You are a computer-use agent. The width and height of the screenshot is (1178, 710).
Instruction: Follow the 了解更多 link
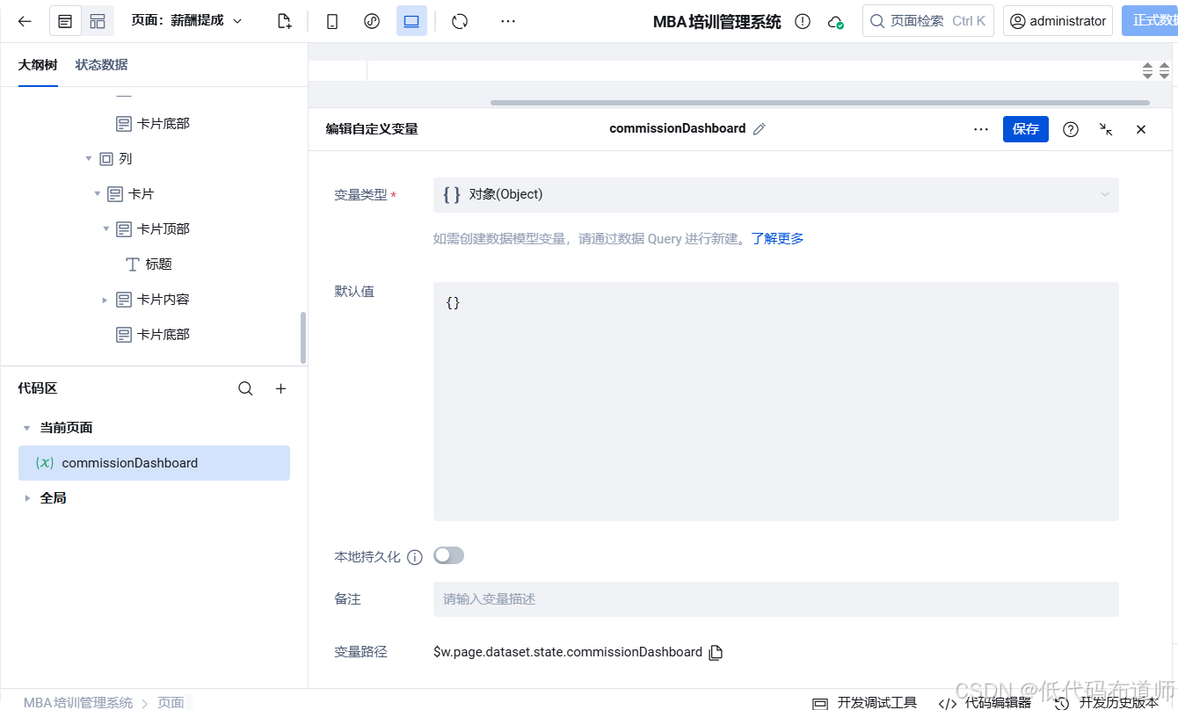coord(777,238)
